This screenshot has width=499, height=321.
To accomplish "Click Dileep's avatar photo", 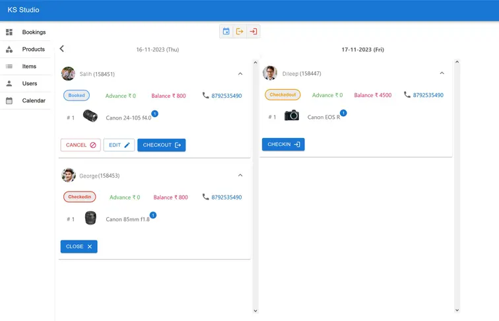I will pos(270,73).
